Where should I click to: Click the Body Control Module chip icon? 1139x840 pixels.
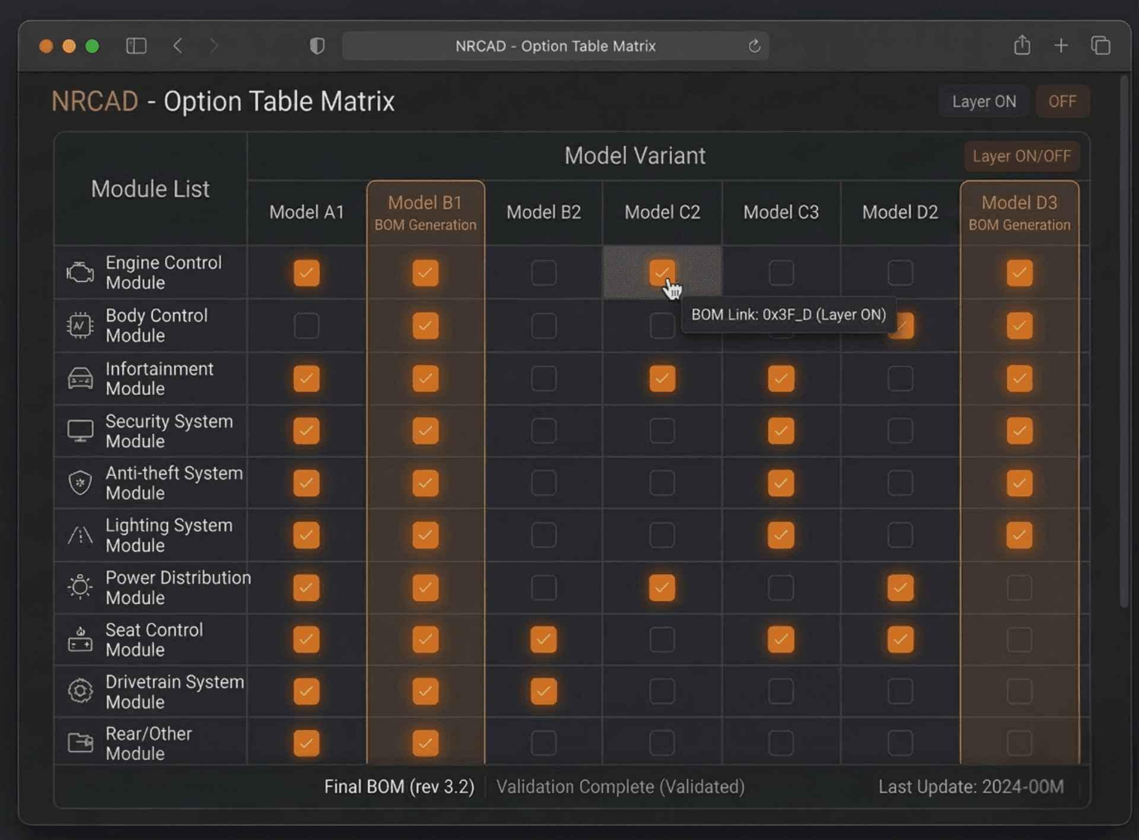(80, 325)
